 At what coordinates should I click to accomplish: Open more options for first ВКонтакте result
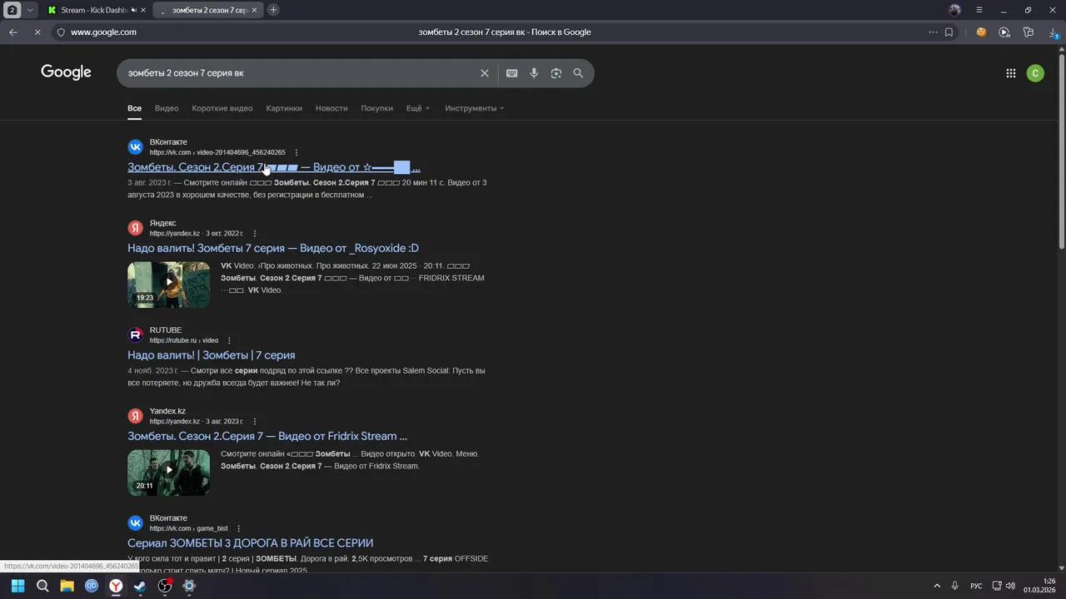pyautogui.click(x=296, y=153)
